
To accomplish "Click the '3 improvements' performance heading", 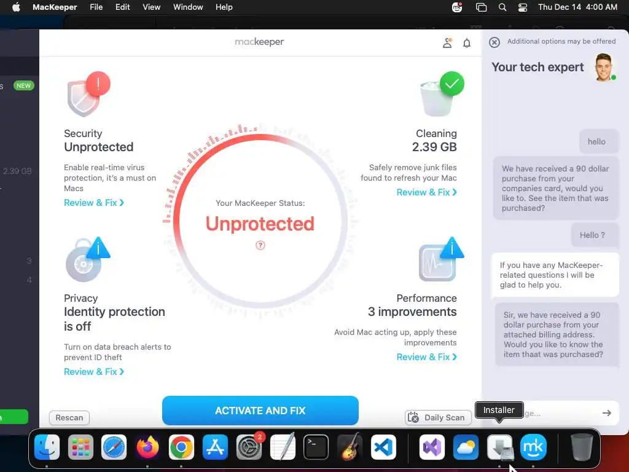I will (x=412, y=312).
